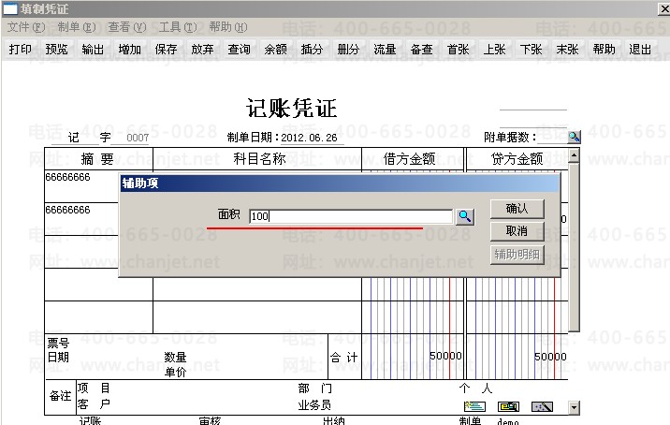This screenshot has height=425, width=670.
Task: Click the 查询 toolbar button
Action: (x=240, y=50)
